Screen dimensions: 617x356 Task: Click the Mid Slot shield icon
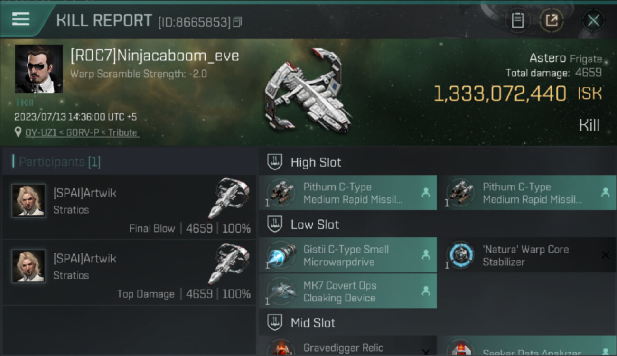275,322
